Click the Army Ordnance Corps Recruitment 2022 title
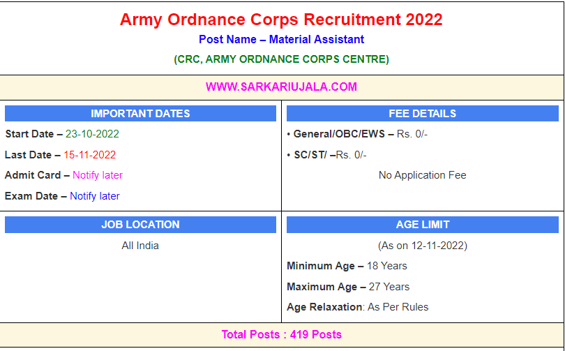The height and width of the screenshot is (351, 565). [x=281, y=20]
